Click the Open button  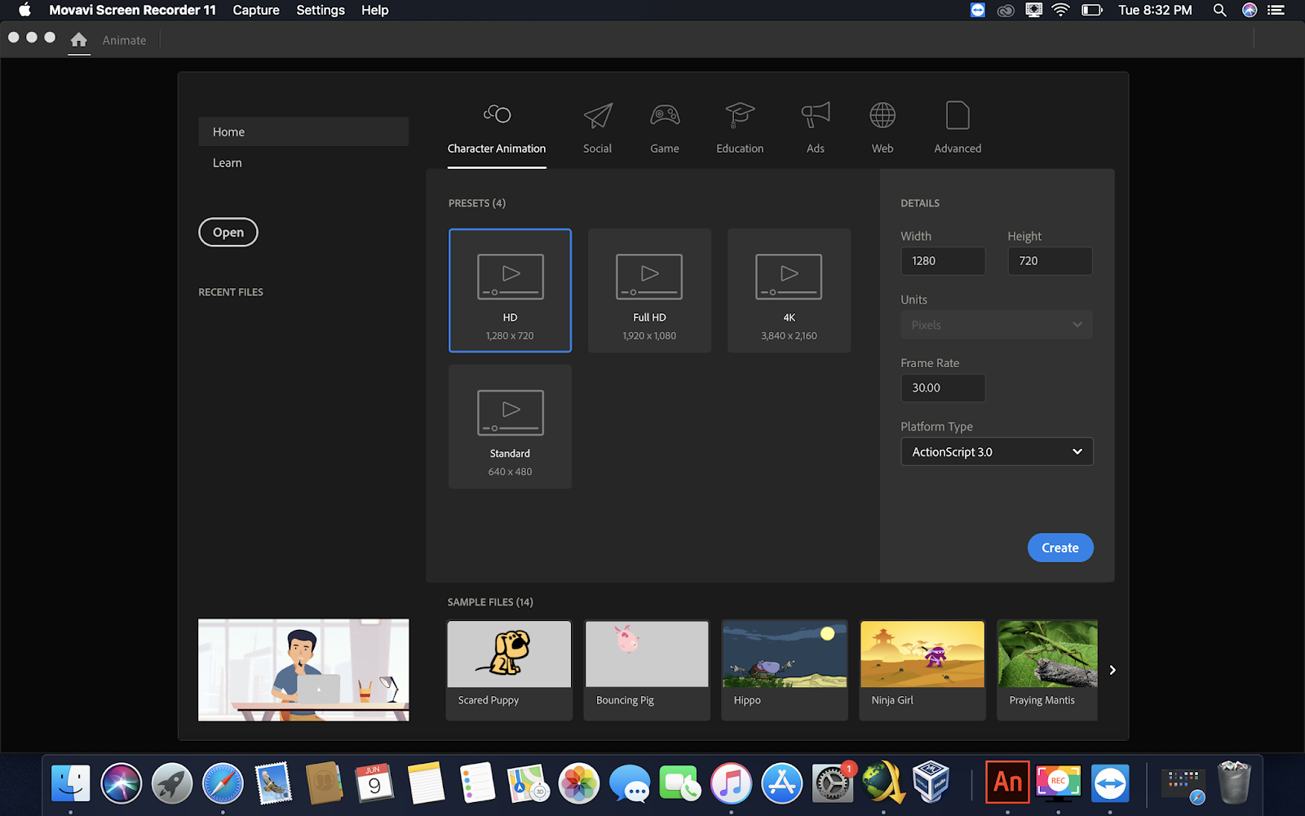tap(228, 233)
